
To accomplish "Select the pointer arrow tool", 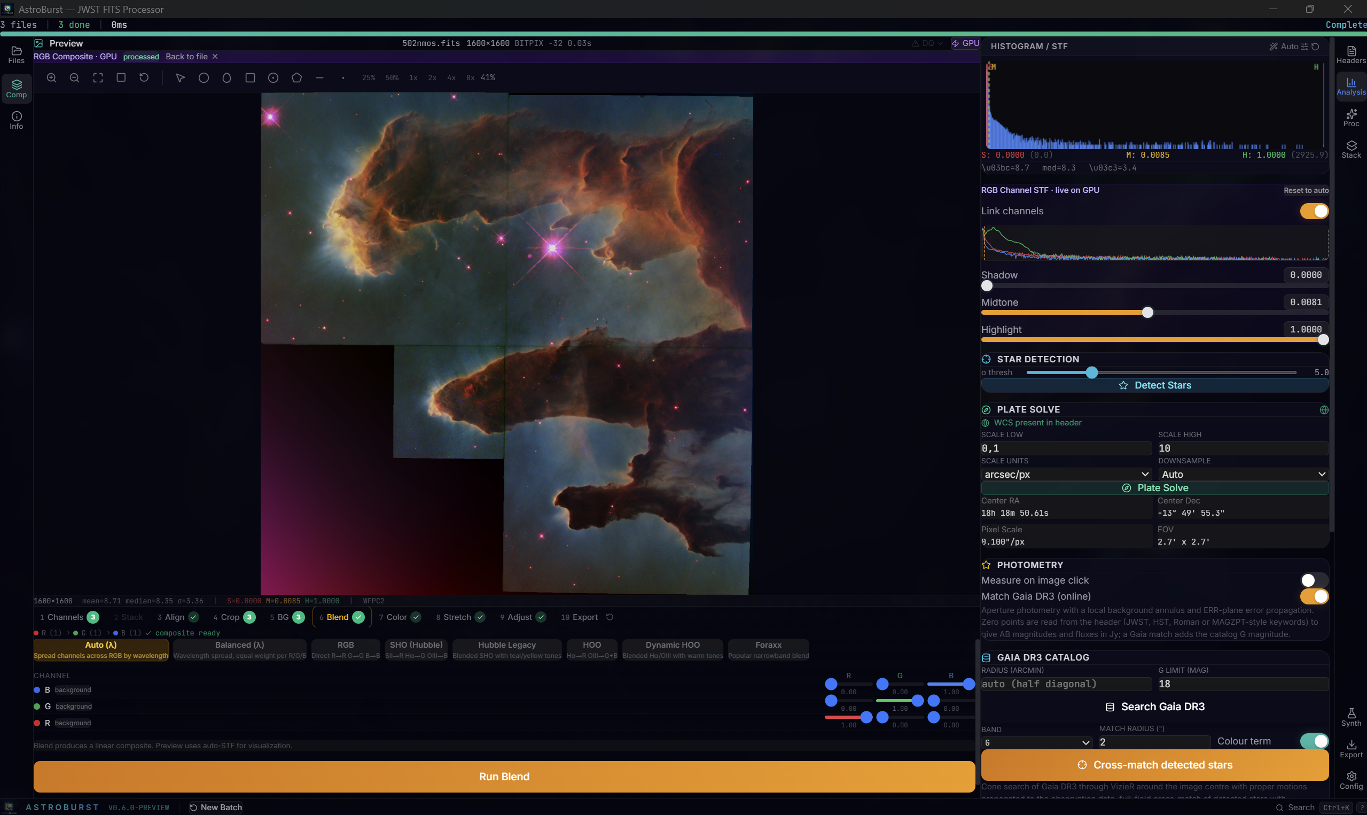I will pos(180,78).
